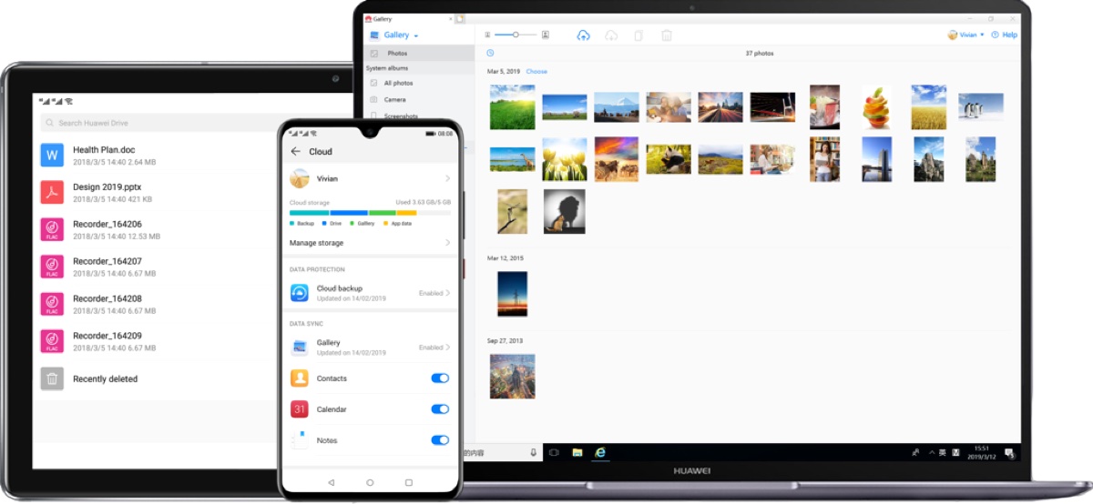The height and width of the screenshot is (504, 1093).
Task: Click the thumbnail size slider handle
Action: [x=516, y=35]
